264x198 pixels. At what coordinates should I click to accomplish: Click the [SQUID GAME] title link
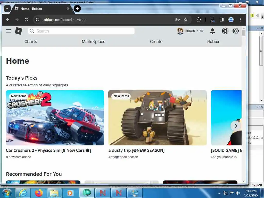[226, 150]
